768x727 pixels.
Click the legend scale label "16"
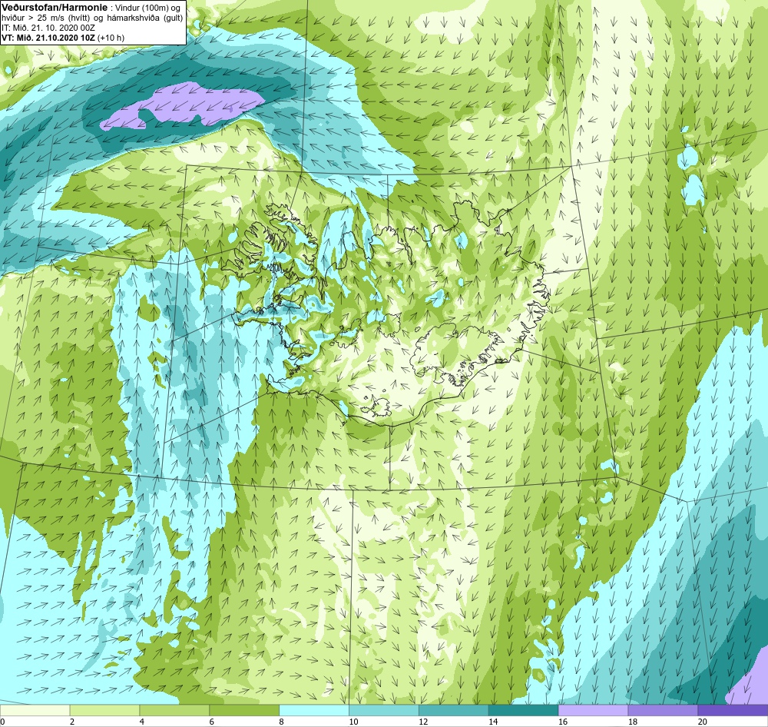coord(563,722)
